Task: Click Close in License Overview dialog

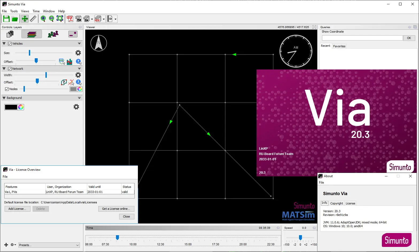Action: tap(127, 216)
